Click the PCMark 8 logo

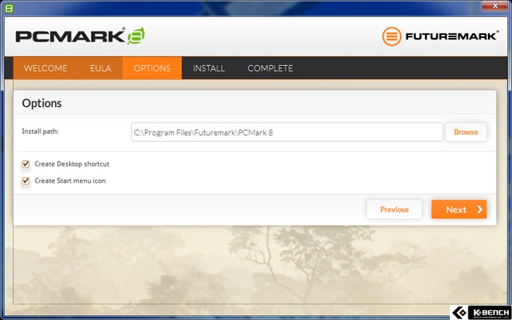click(x=81, y=36)
